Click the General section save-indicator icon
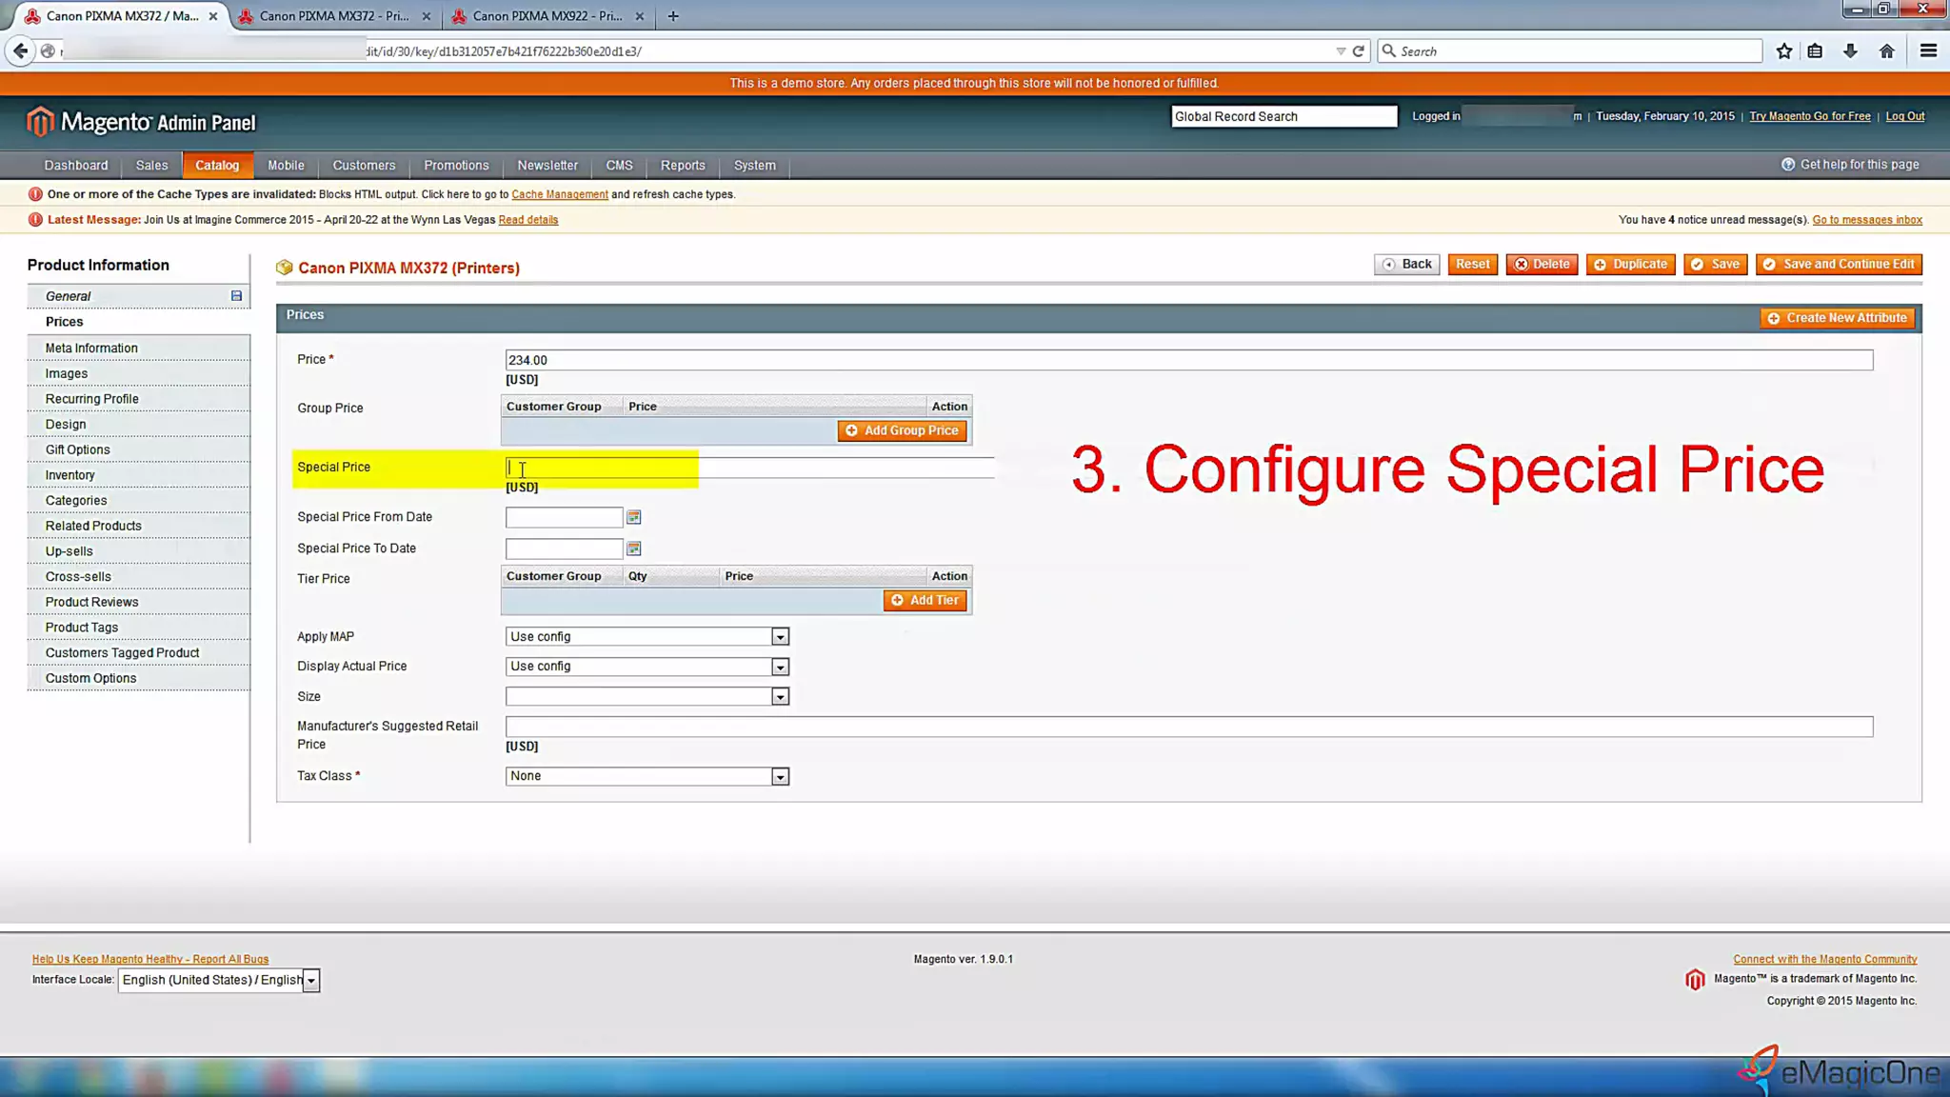Screen dimensions: 1950x1097 236,296
